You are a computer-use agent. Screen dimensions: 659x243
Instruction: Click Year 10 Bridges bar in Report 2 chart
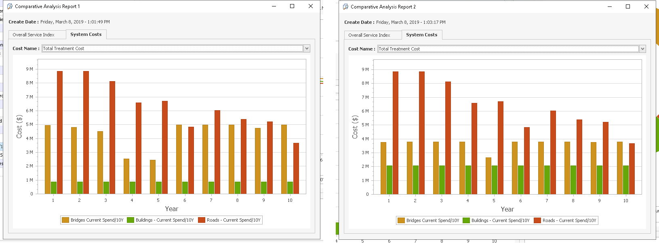pyautogui.click(x=620, y=168)
